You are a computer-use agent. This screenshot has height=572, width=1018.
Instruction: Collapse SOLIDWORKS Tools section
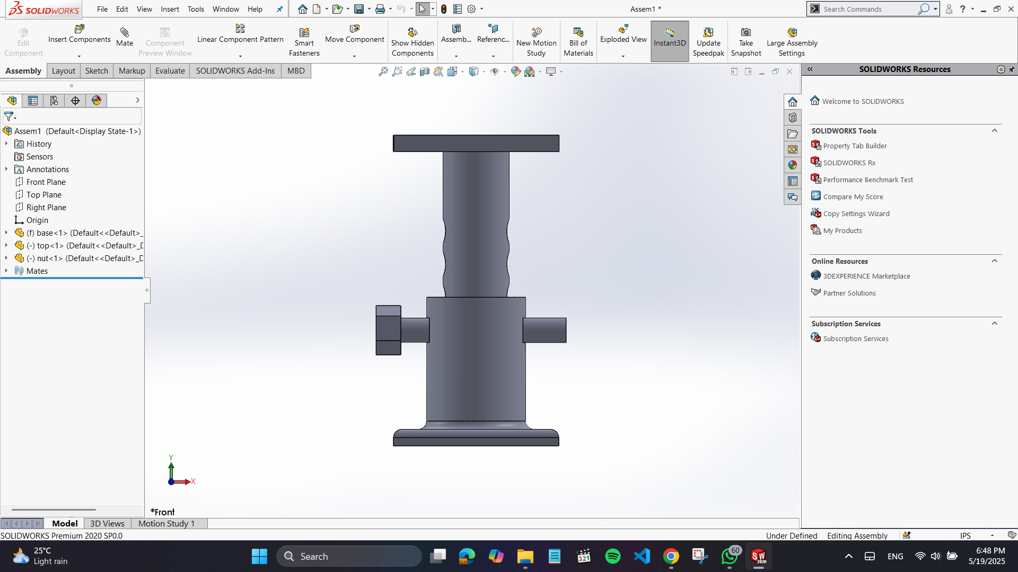point(995,131)
